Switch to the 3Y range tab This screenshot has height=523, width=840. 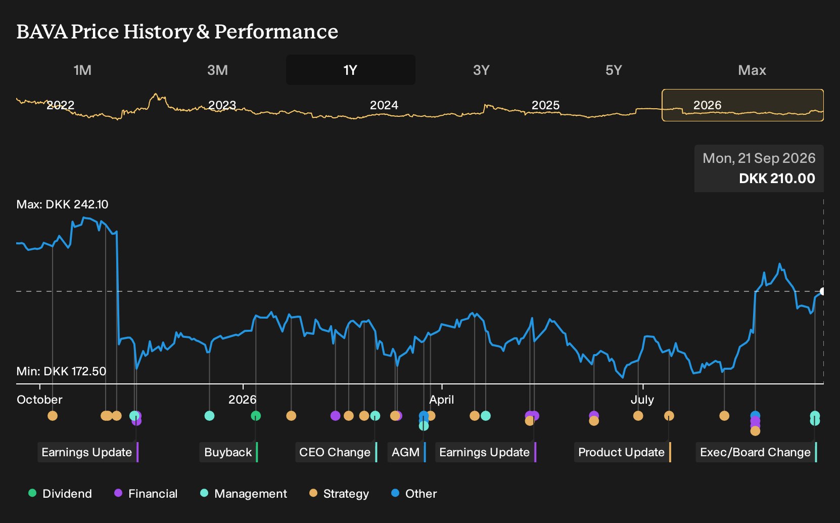481,70
